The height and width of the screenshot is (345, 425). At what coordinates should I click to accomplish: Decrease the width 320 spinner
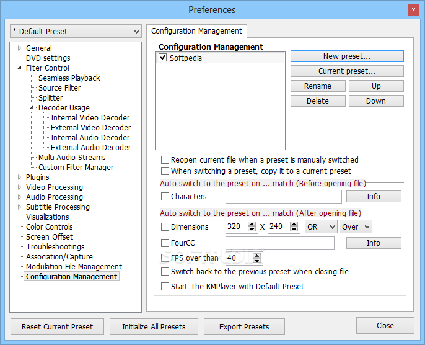point(252,230)
